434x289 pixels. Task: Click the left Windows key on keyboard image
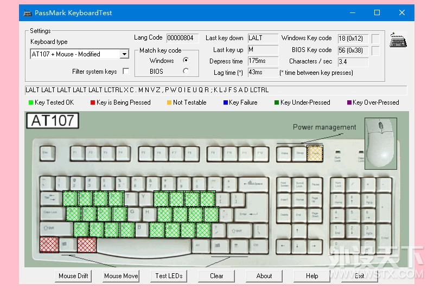click(68, 245)
